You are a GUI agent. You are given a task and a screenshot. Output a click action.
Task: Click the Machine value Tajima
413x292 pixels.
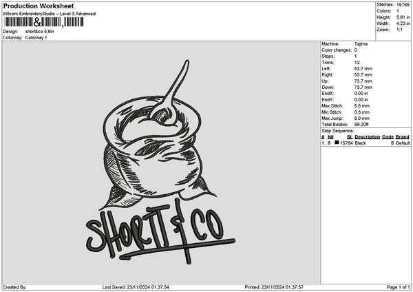tap(360, 43)
